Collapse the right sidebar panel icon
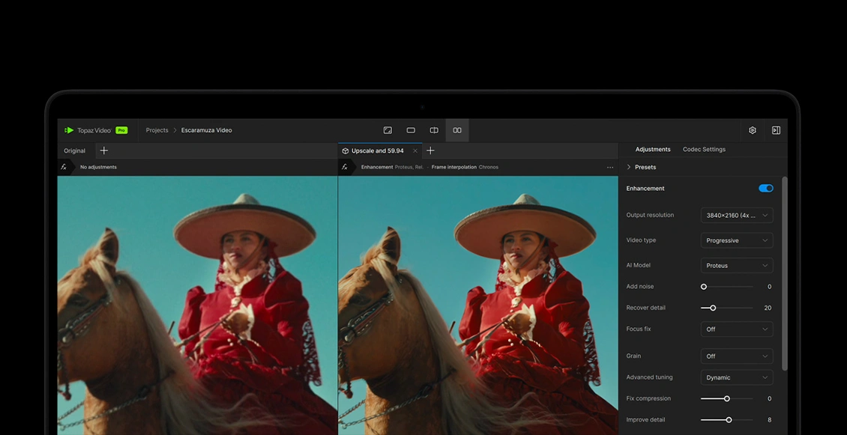Screen dimensions: 847x435 pos(776,130)
